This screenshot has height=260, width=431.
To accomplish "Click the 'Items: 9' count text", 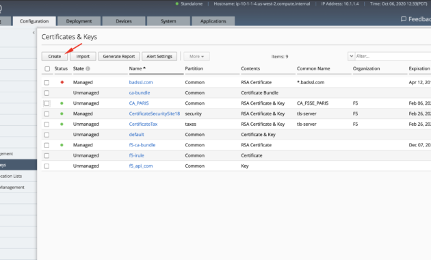I will pyautogui.click(x=280, y=57).
